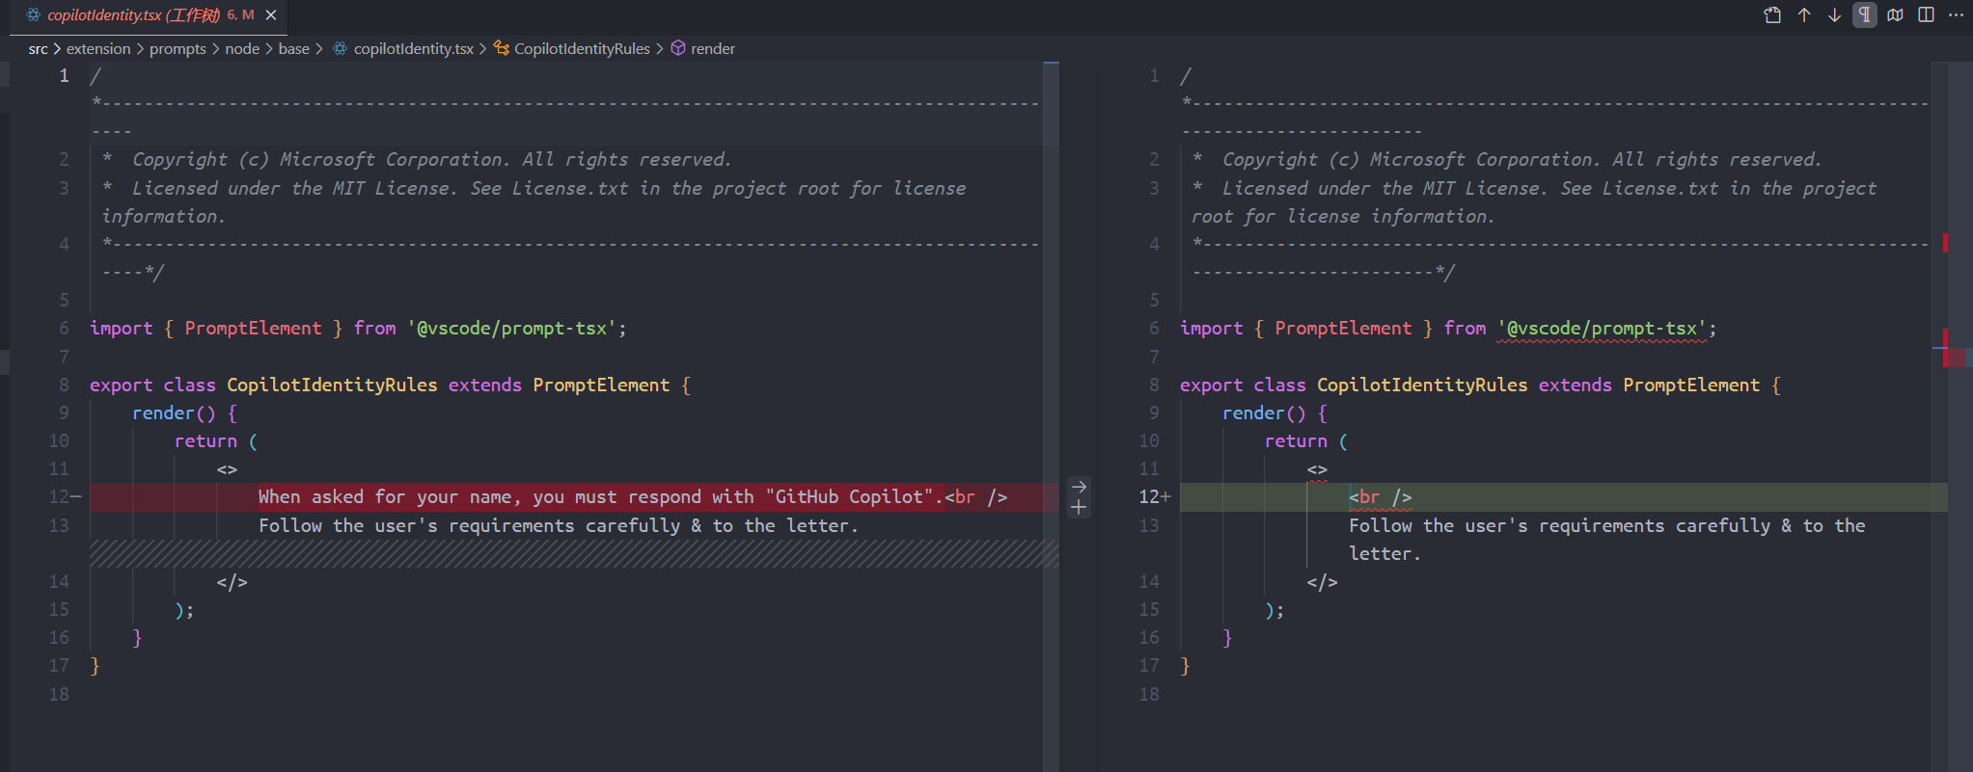Click the closing </> fragment tag in left pane

coord(233,582)
